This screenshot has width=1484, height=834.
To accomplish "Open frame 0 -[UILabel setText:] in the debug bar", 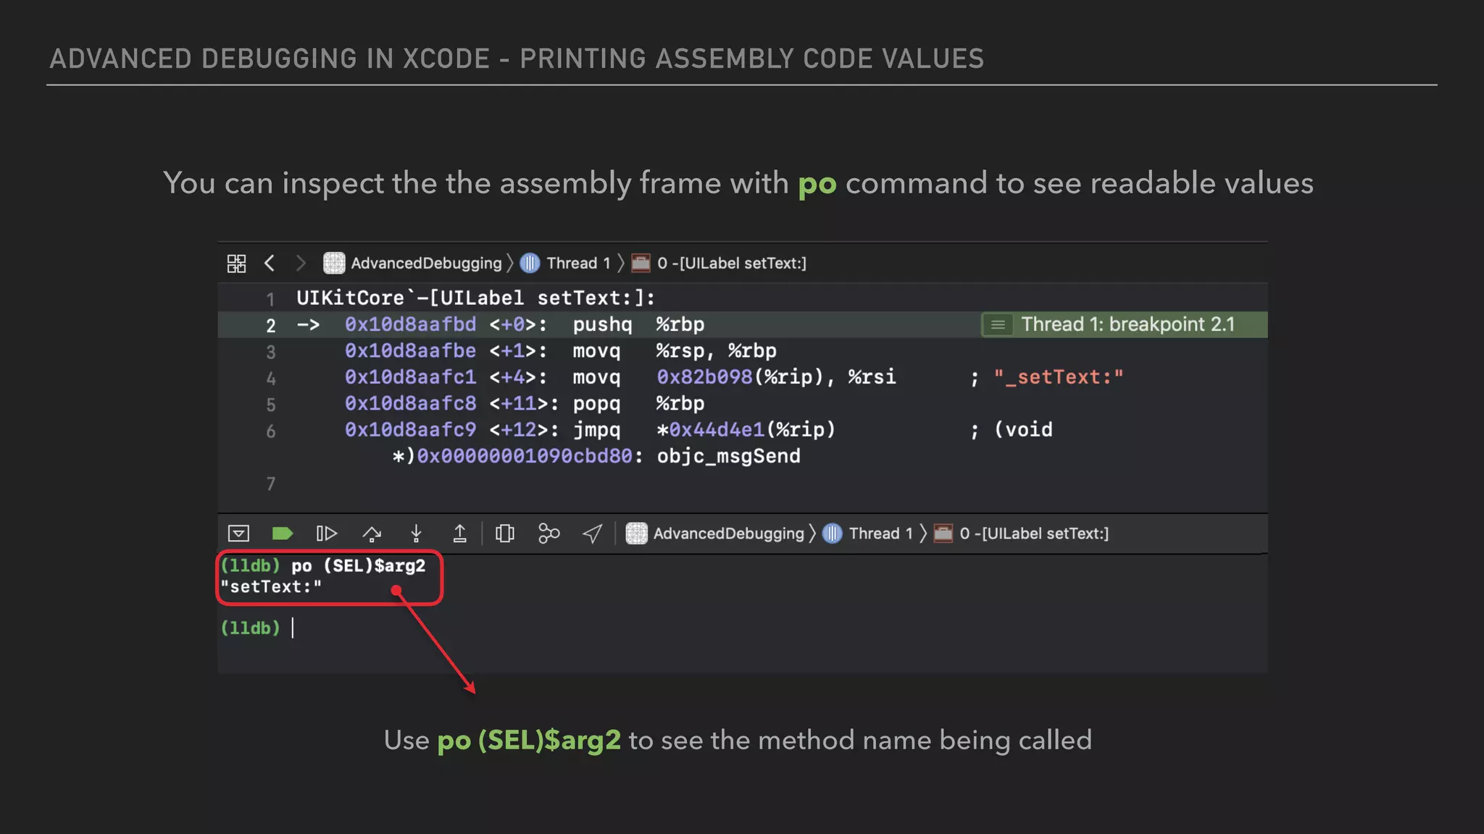I will pyautogui.click(x=1021, y=534).
